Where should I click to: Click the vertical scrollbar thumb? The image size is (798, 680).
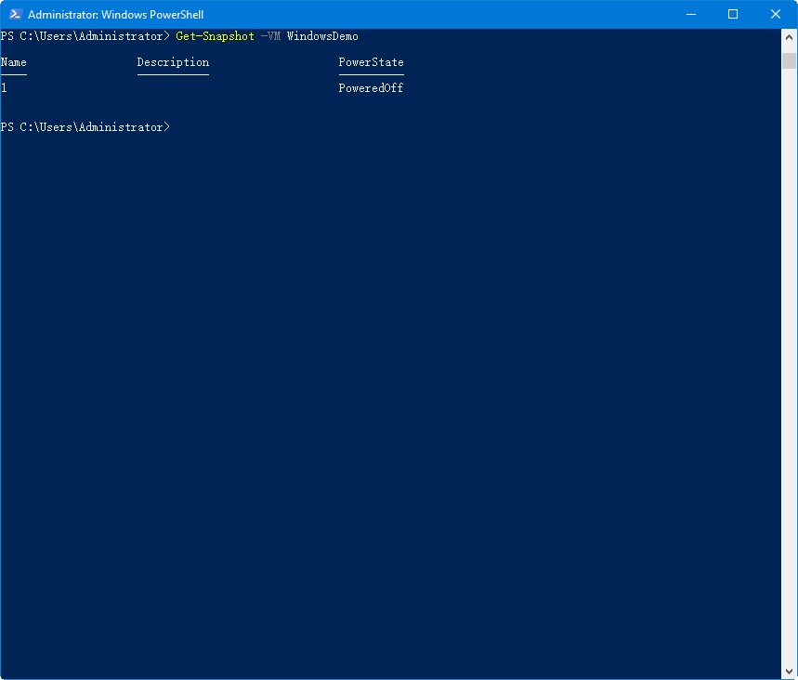789,60
